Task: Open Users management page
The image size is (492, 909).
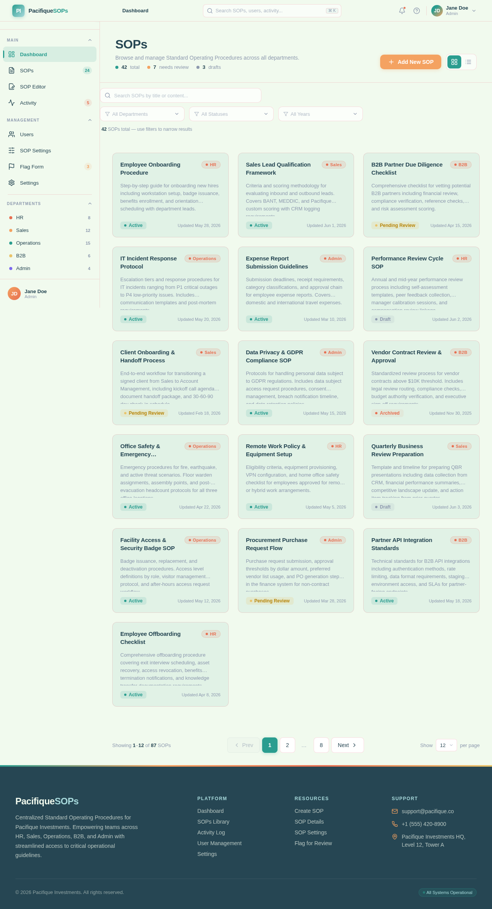Action: pos(50,134)
